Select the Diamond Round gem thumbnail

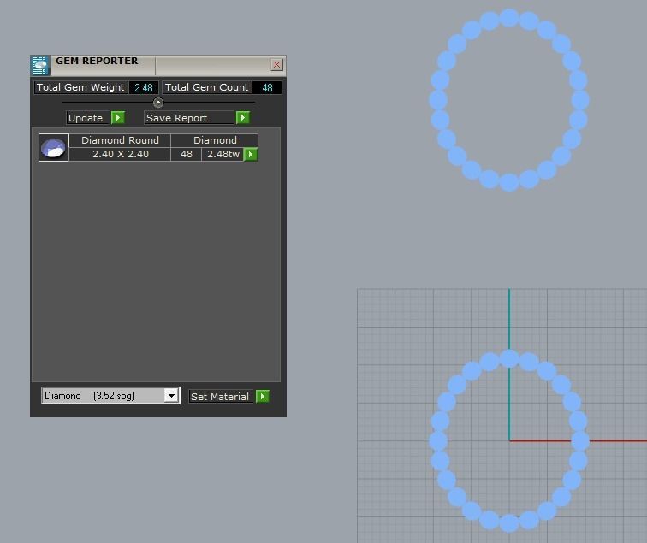pos(54,148)
